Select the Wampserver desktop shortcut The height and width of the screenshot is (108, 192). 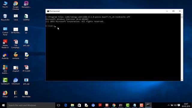pos(26,4)
